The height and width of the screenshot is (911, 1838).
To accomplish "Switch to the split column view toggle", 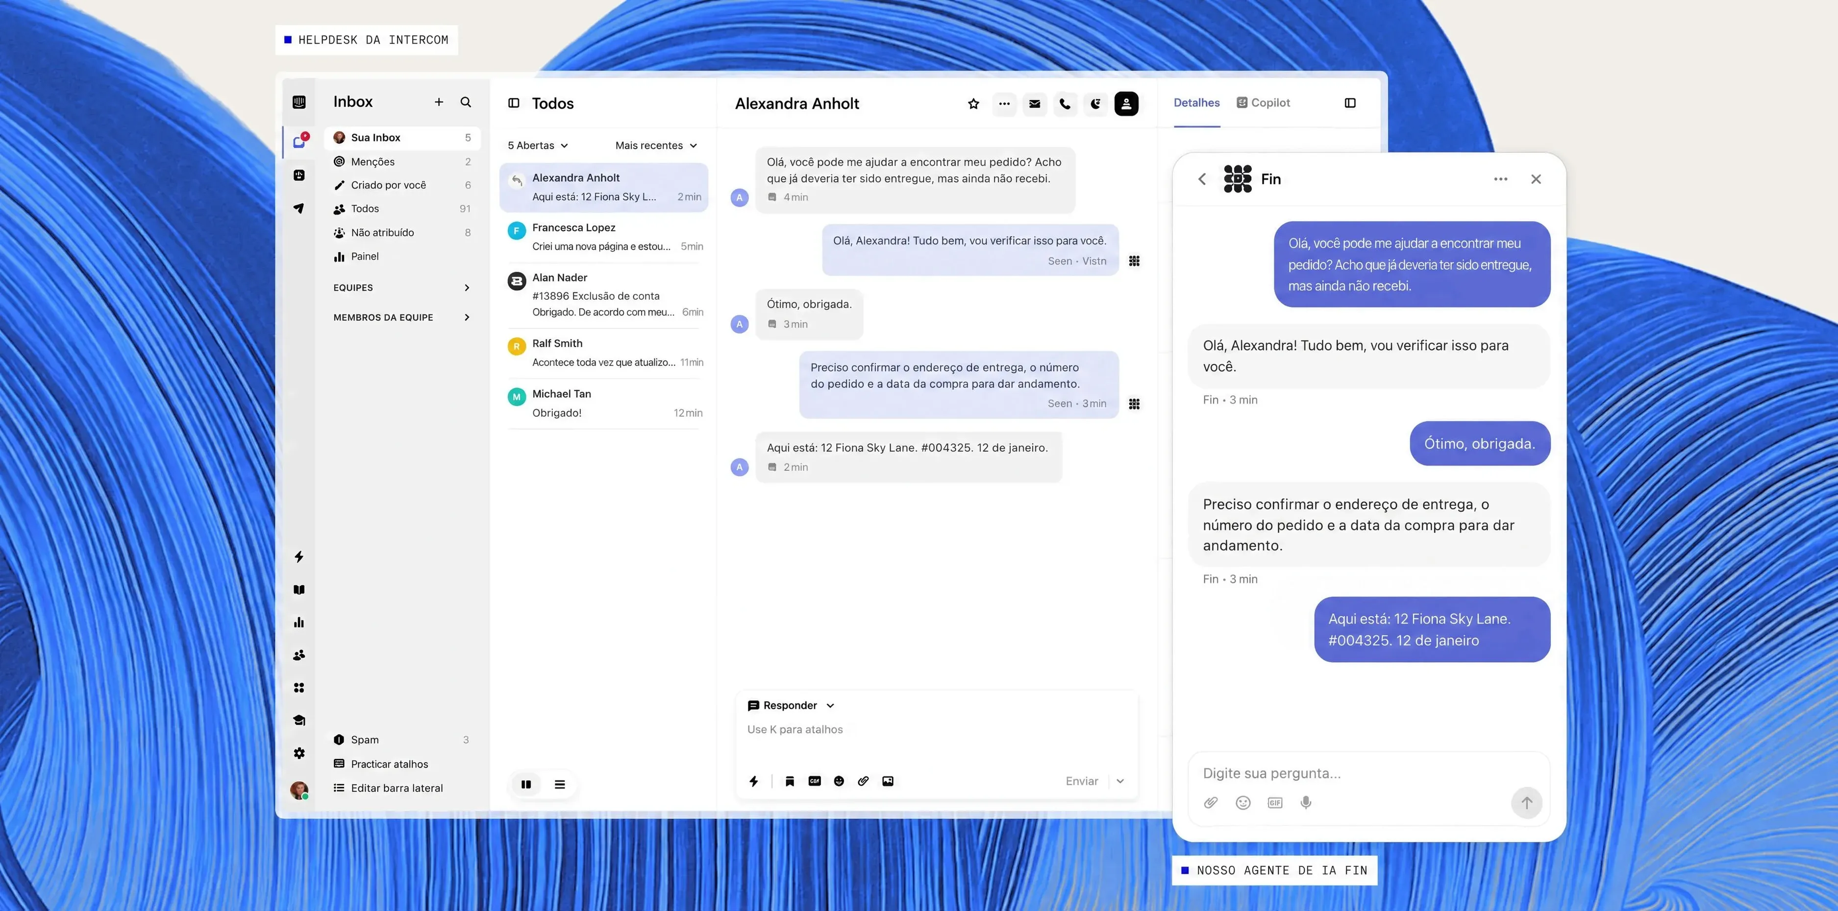I will (526, 784).
